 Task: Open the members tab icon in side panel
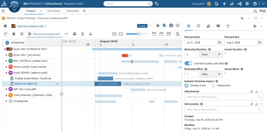[x=208, y=26]
